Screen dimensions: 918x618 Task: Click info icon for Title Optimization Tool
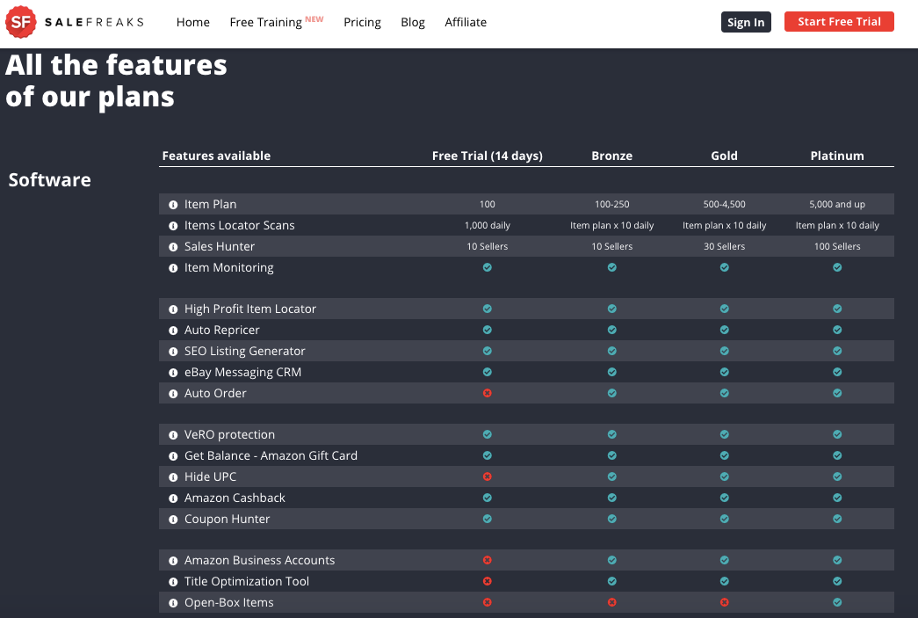click(173, 582)
